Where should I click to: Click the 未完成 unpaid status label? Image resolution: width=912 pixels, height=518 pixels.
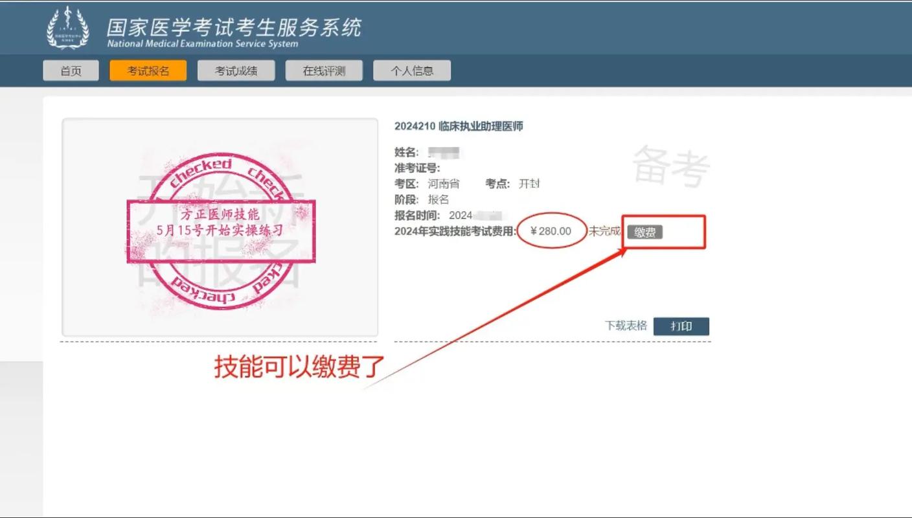604,231
